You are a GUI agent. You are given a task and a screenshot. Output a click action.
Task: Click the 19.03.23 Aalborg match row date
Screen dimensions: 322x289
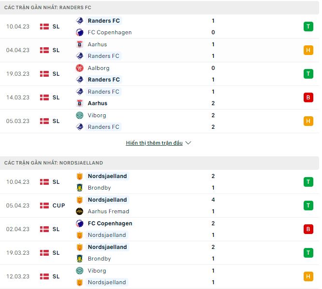click(x=18, y=74)
